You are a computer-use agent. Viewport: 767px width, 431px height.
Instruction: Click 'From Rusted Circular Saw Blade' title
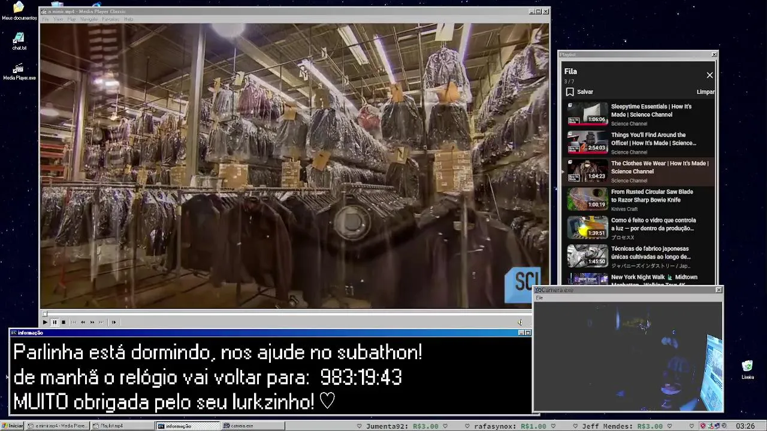[652, 196]
